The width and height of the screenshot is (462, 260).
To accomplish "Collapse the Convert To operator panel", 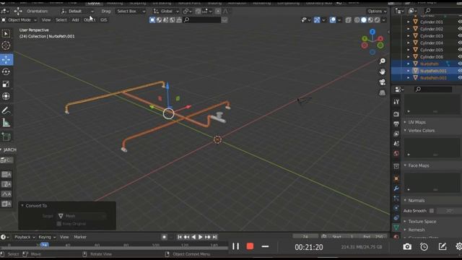I will pos(22,205).
